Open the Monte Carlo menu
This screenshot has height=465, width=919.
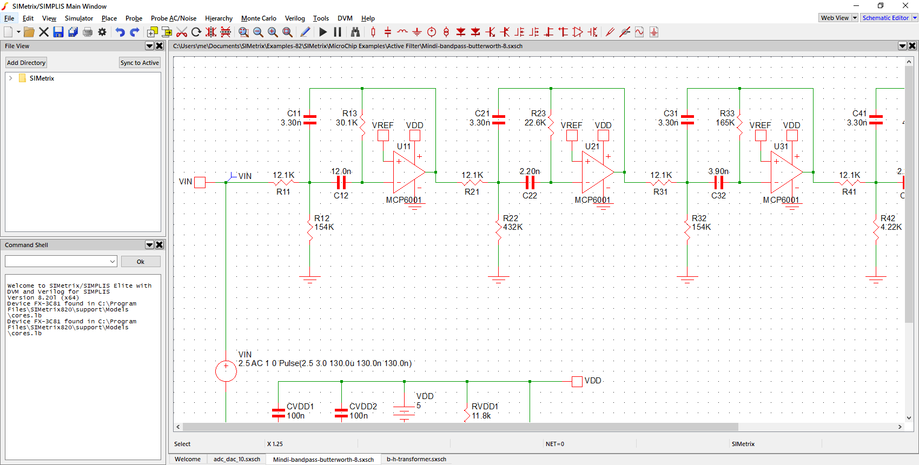coord(259,18)
